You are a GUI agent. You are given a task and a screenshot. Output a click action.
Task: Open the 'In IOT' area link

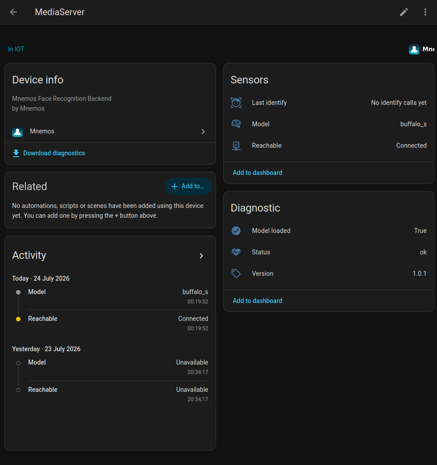tap(16, 49)
